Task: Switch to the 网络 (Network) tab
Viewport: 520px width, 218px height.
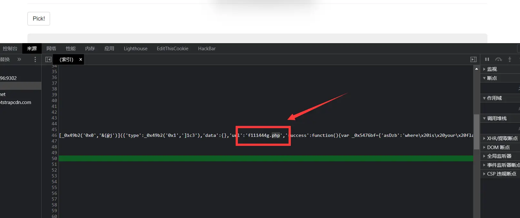Action: pyautogui.click(x=51, y=49)
